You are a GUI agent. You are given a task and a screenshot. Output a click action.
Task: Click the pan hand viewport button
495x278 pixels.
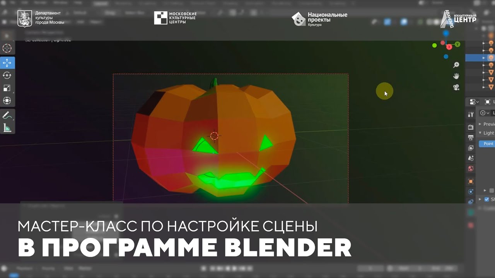tap(456, 76)
